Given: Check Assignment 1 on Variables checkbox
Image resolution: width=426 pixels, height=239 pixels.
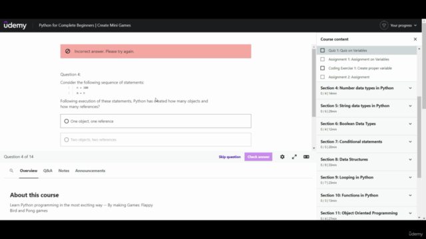Looking at the screenshot, I should point(322,59).
